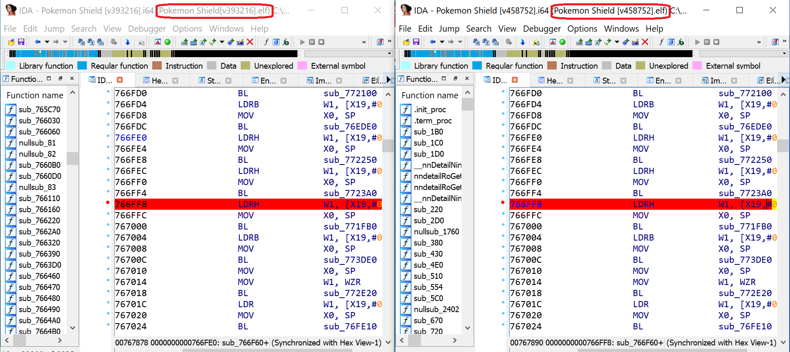The image size is (790, 352).
Task: Show more tabs arrow in right window
Action: pos(783,80)
